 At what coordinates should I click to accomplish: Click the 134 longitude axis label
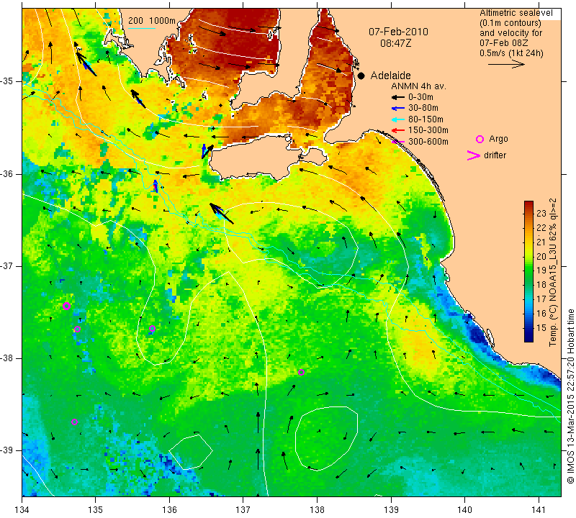(x=22, y=510)
